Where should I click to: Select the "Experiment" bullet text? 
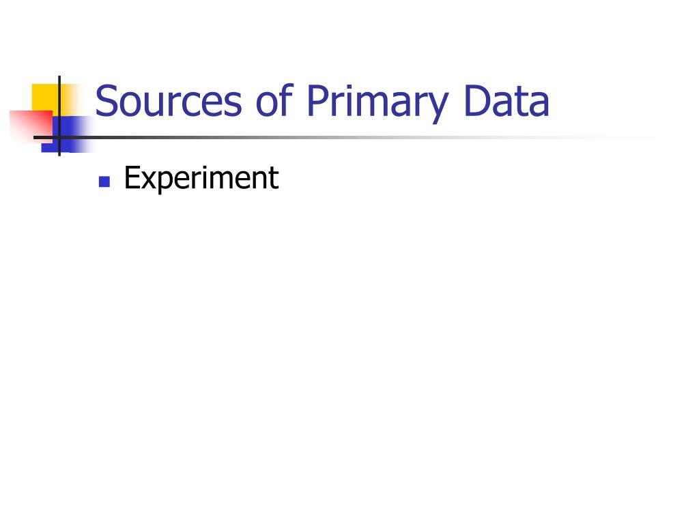pos(201,178)
